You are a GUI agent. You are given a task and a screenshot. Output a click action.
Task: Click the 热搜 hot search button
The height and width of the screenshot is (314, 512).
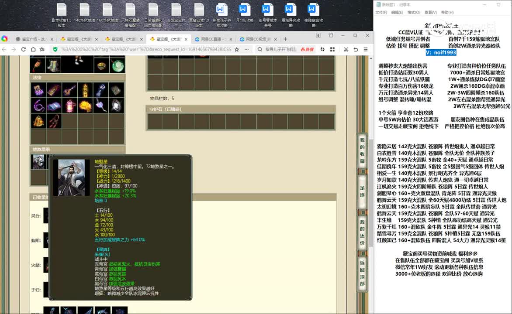[307, 49]
